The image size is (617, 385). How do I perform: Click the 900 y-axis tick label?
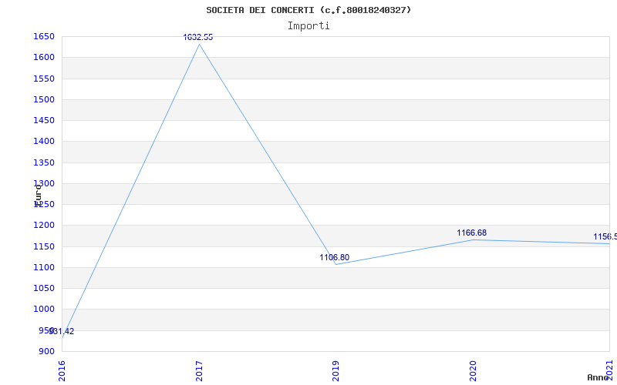tap(46, 351)
